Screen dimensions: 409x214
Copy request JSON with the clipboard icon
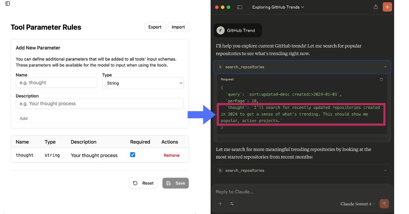[381, 79]
